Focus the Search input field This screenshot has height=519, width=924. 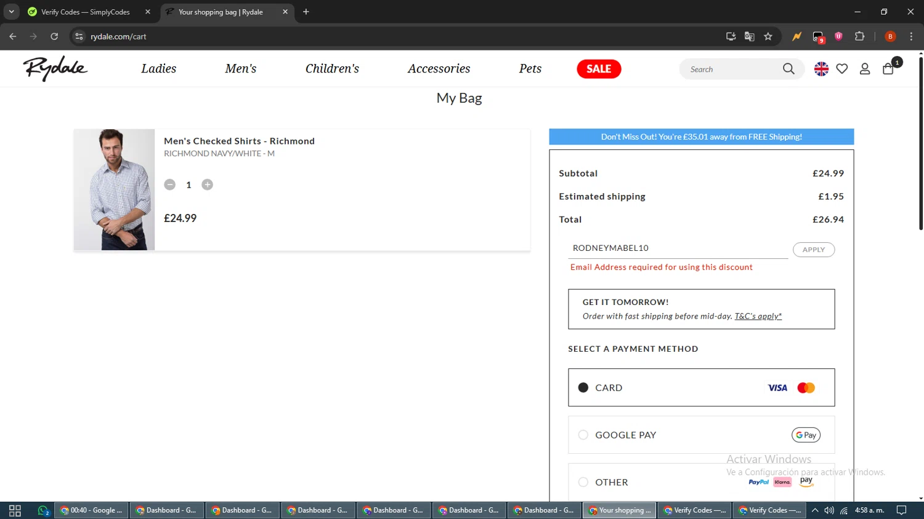pyautogui.click(x=733, y=69)
